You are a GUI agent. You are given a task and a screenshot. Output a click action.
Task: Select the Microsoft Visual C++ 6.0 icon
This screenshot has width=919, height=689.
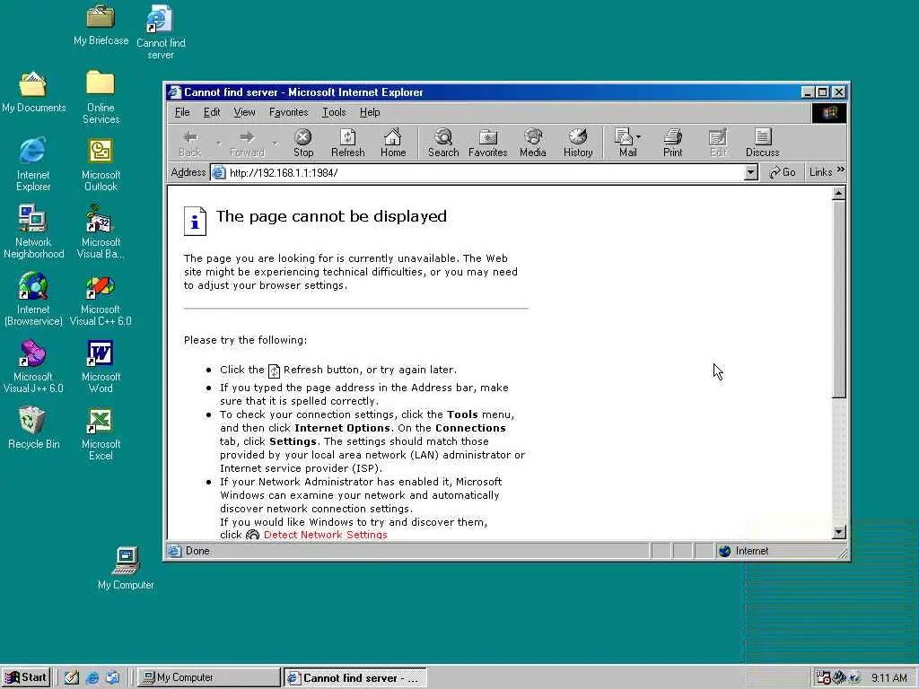tap(101, 300)
